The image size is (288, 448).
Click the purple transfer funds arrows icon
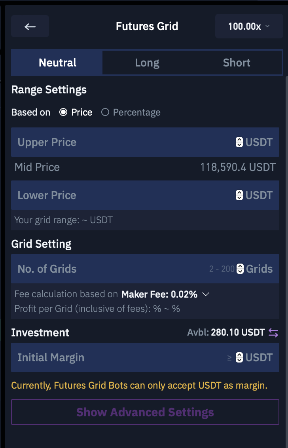tap(273, 332)
